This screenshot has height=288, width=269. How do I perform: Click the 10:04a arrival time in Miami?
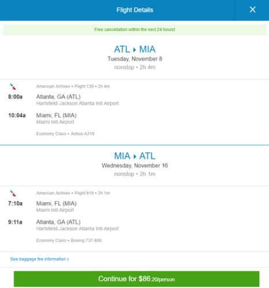click(17, 115)
